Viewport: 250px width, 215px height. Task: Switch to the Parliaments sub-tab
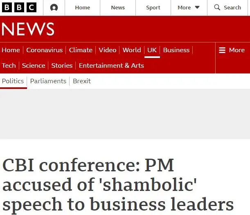pyautogui.click(x=48, y=81)
